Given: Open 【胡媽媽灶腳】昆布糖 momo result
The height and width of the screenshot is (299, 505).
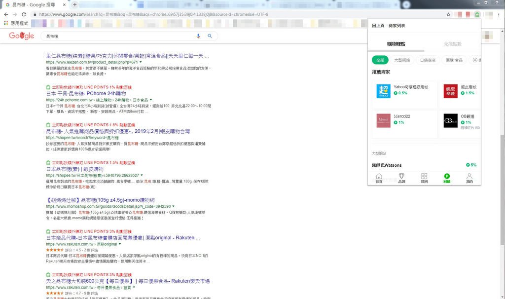Looking at the screenshot, I should point(100,200).
